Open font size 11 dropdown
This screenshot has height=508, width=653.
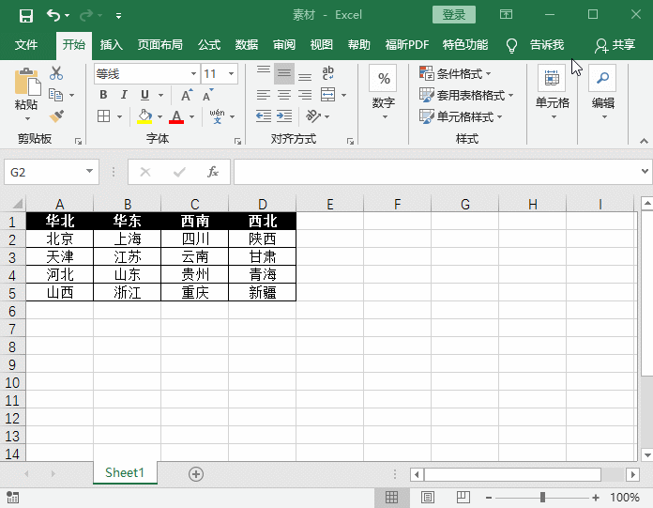click(231, 74)
